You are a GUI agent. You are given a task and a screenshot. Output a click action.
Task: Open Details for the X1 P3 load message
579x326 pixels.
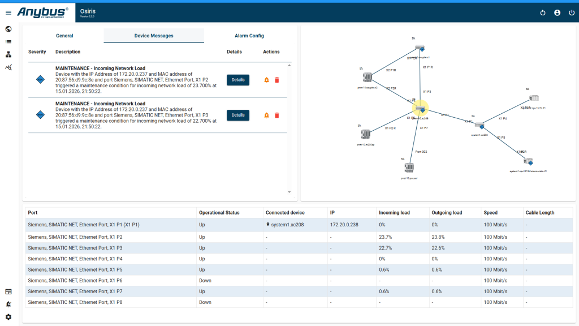pos(238,115)
